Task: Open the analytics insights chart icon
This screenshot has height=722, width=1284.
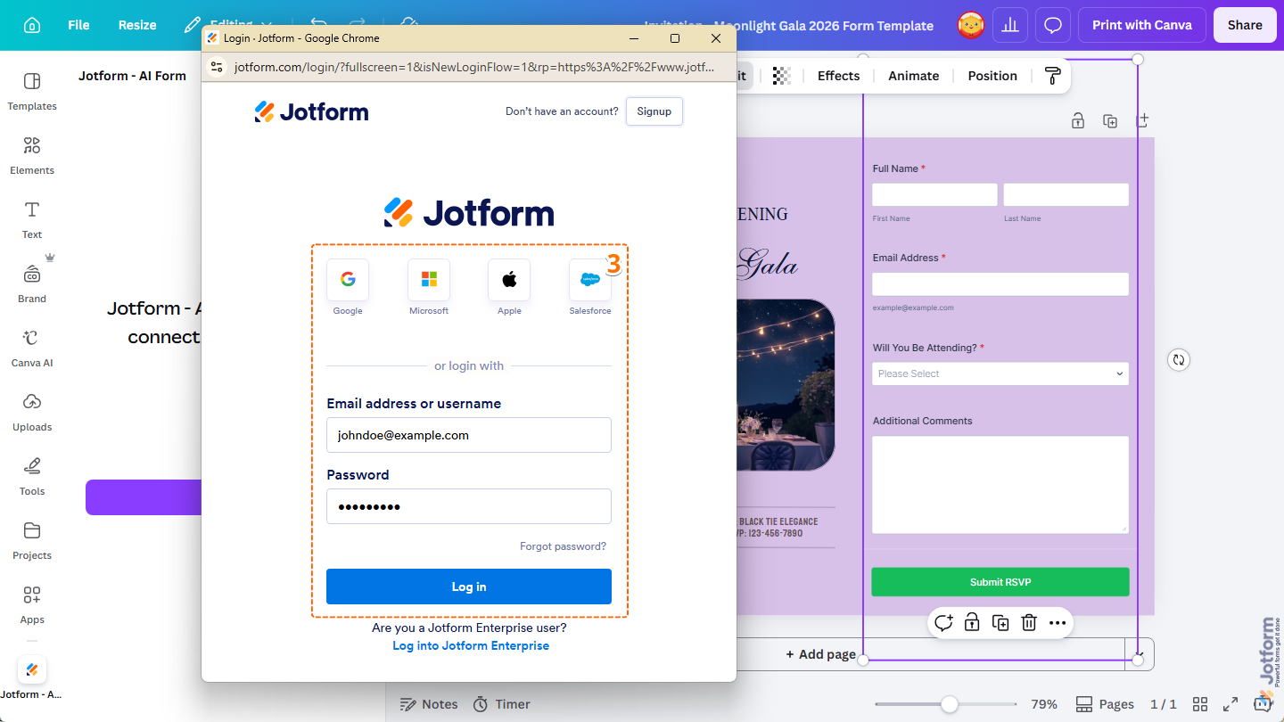Action: pos(1010,25)
